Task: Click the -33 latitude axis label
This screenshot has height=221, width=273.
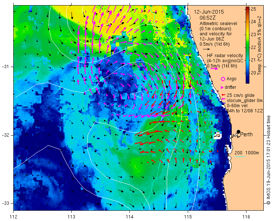Action: click(x=6, y=203)
